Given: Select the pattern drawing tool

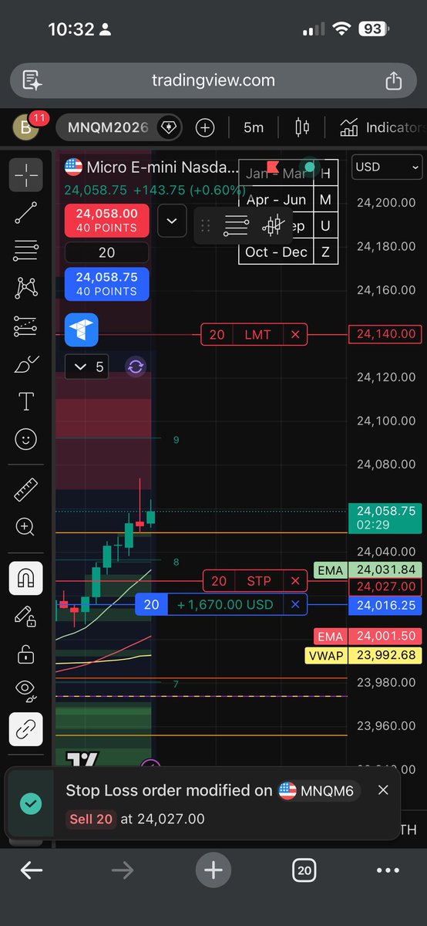Looking at the screenshot, I should click(x=25, y=289).
